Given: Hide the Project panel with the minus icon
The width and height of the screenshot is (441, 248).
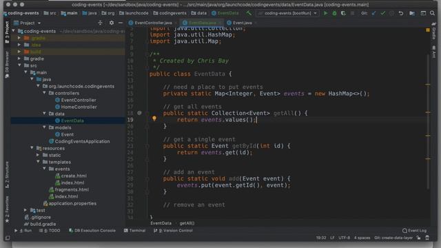Looking at the screenshot, I should (121, 23).
